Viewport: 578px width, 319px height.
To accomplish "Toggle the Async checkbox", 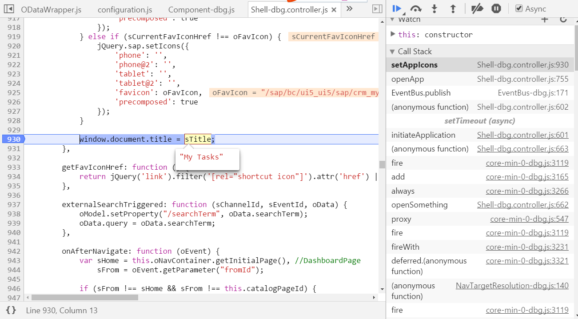I will [x=518, y=8].
